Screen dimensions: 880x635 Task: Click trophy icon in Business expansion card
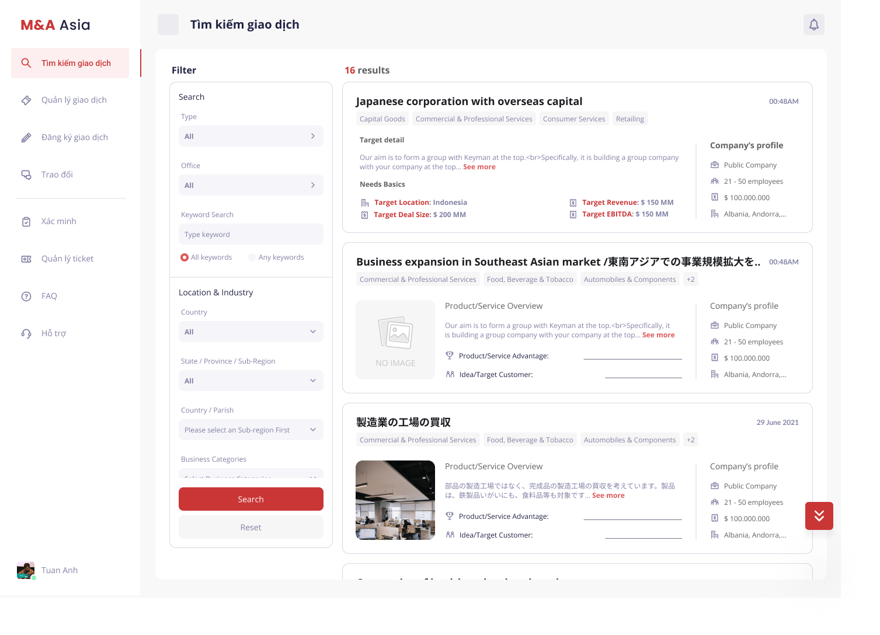pos(450,355)
